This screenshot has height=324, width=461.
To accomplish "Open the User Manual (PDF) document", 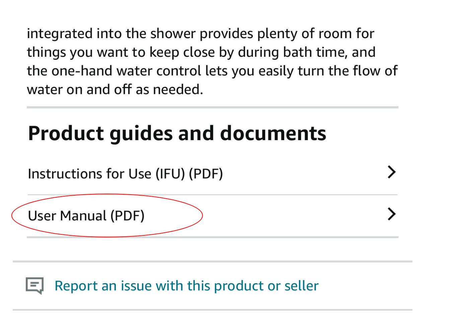I will point(213,216).
